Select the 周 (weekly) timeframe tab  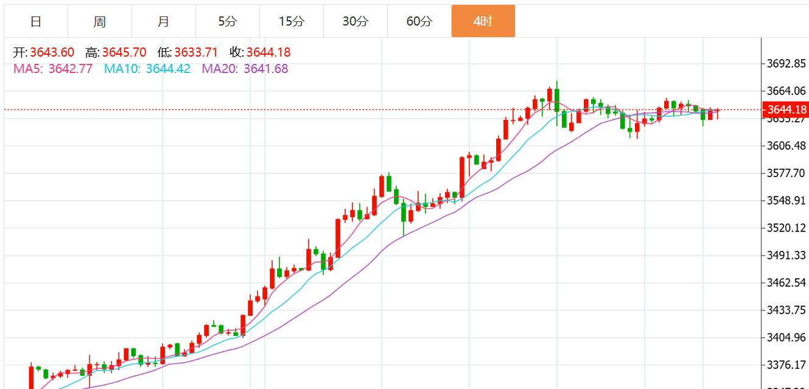pos(100,22)
